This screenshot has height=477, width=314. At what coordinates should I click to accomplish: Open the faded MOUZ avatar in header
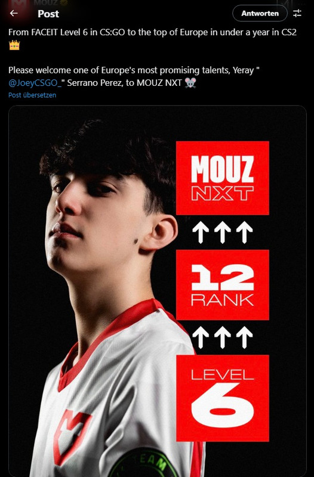19,4
